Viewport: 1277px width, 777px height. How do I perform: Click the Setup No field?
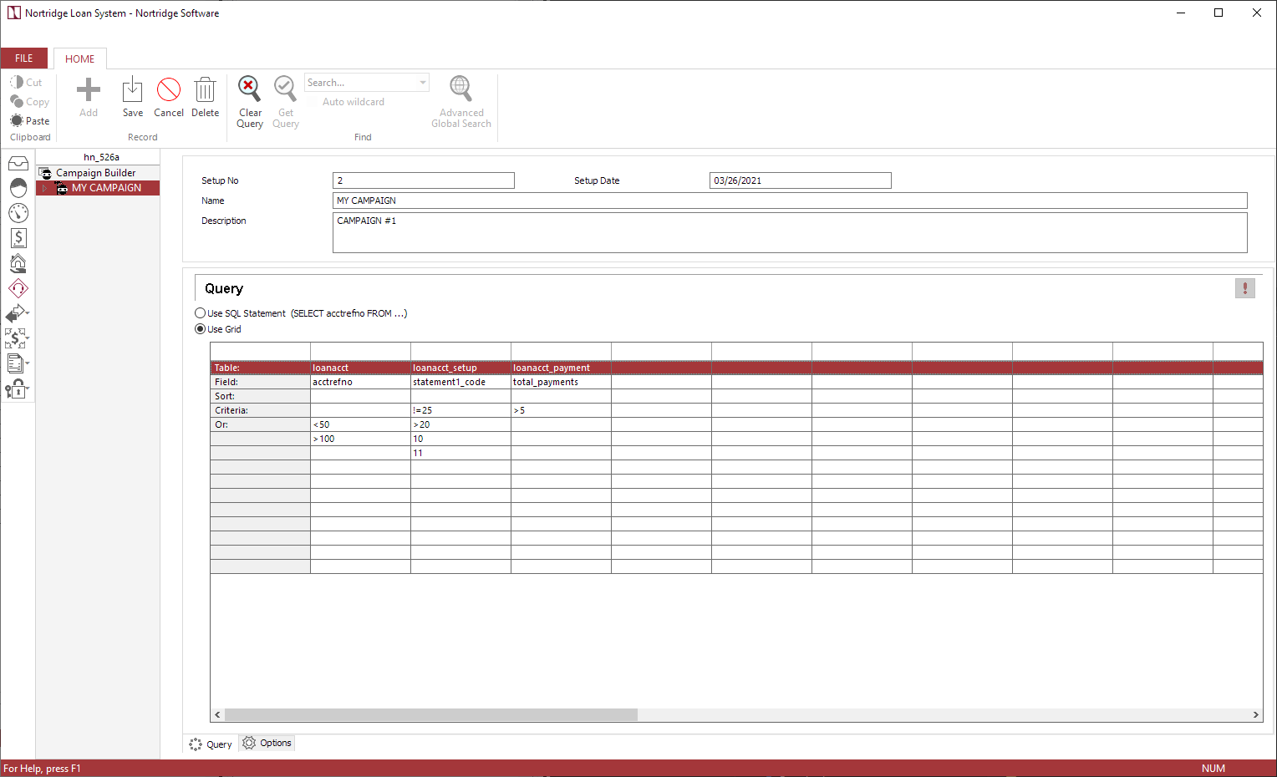[x=424, y=180]
